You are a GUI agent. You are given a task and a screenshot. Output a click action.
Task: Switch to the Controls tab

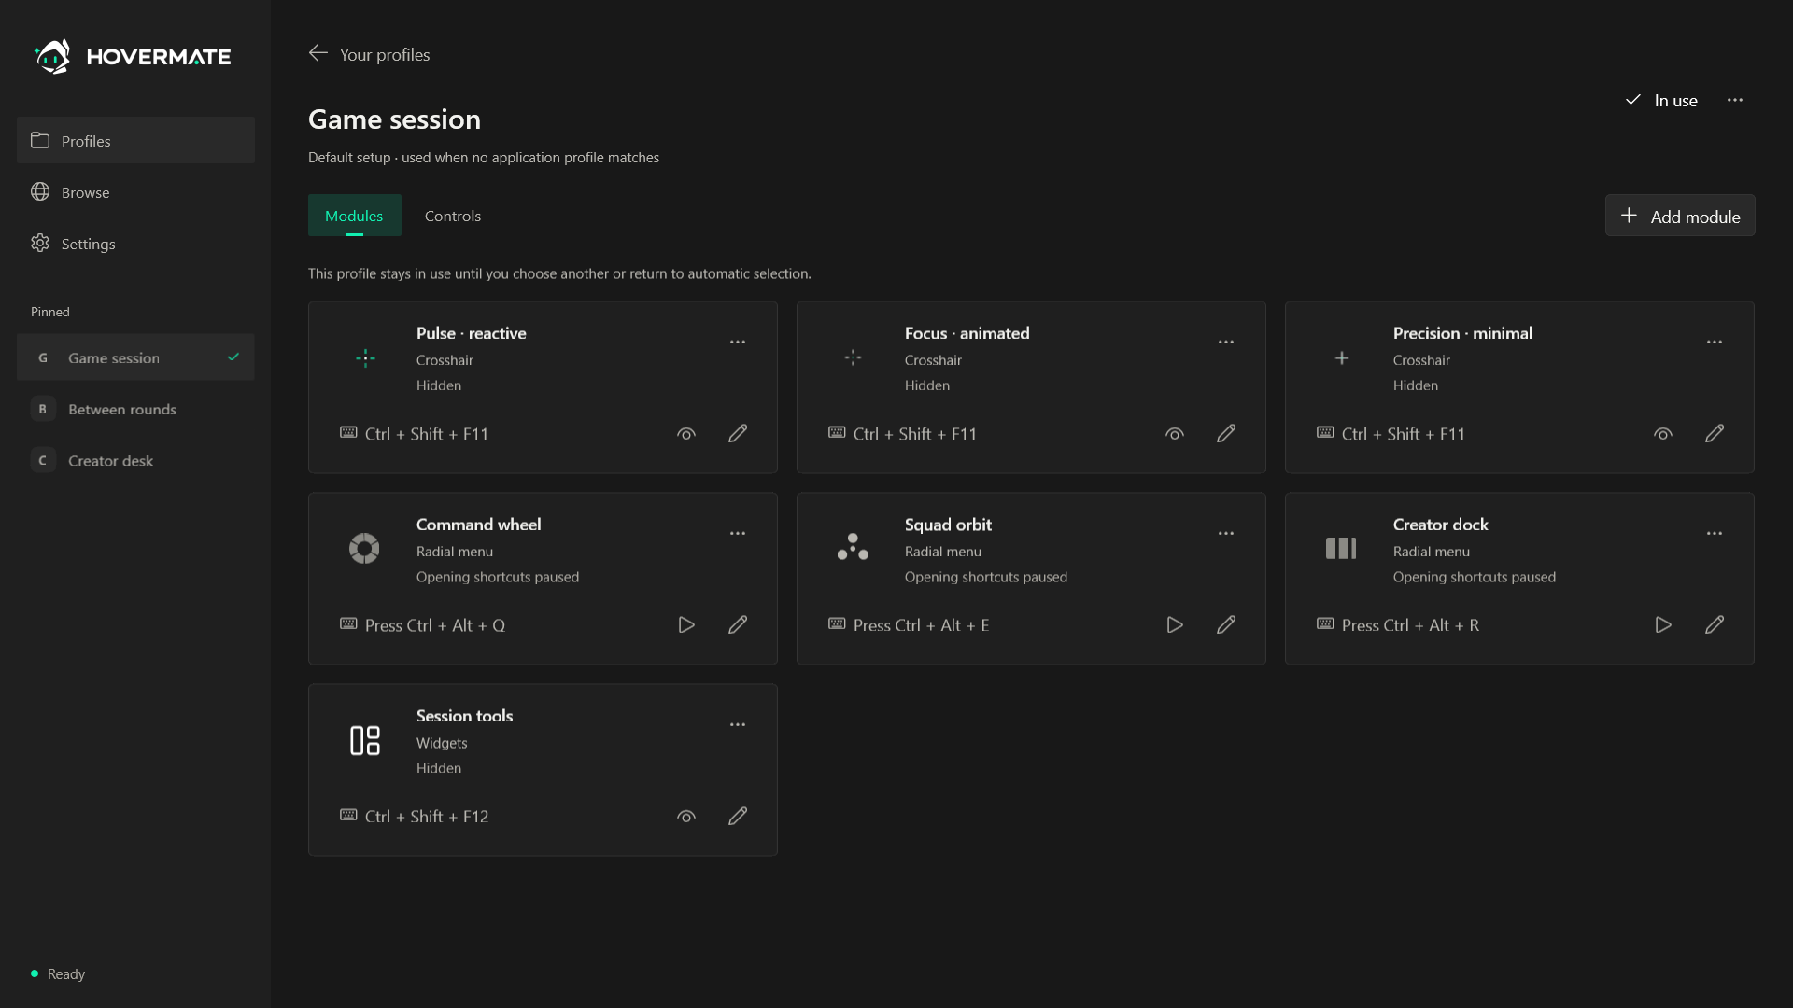point(453,216)
